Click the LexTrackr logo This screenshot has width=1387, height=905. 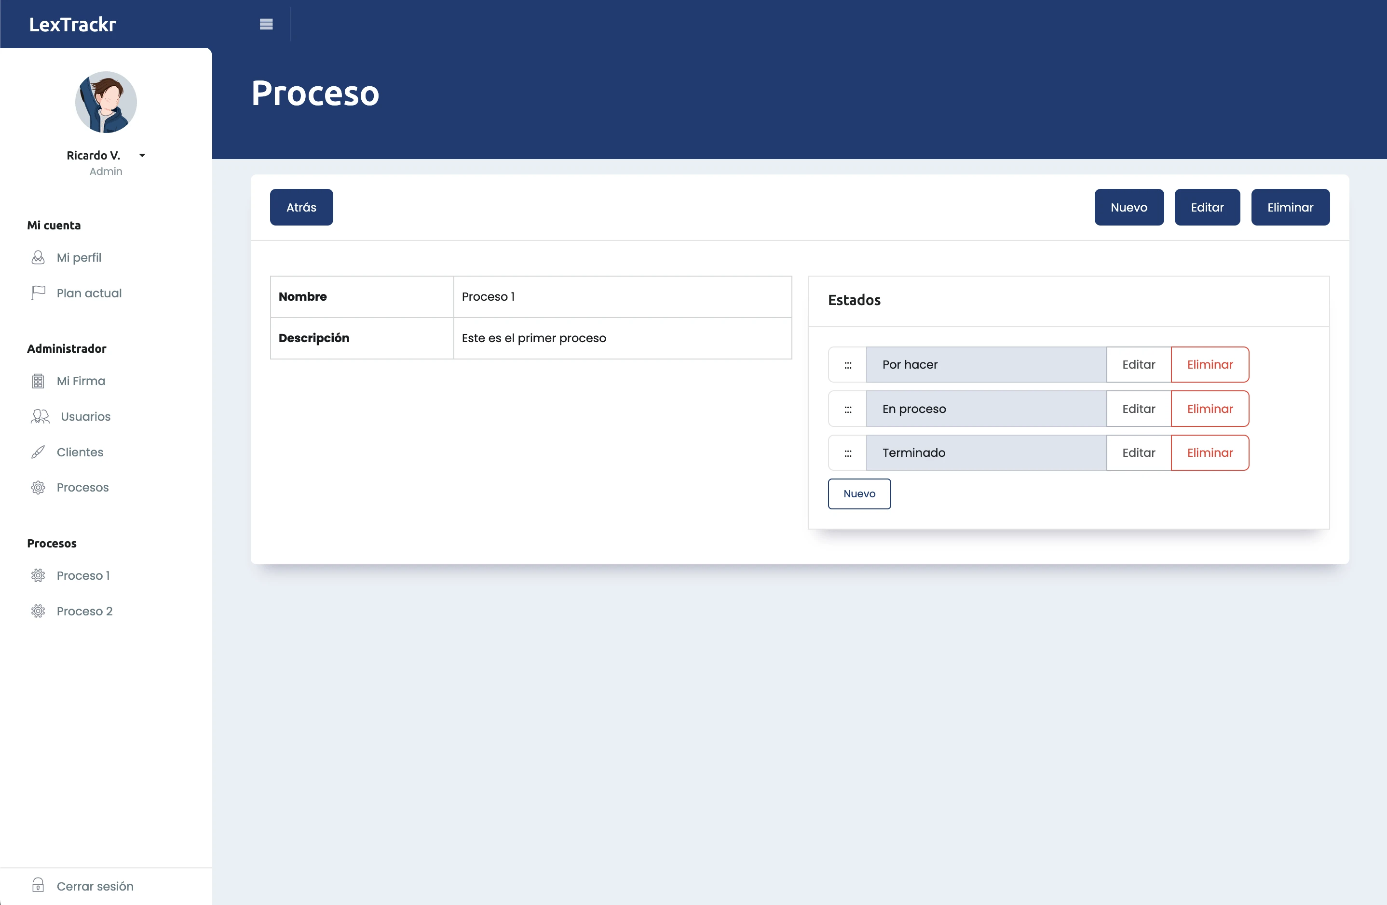[x=73, y=25]
